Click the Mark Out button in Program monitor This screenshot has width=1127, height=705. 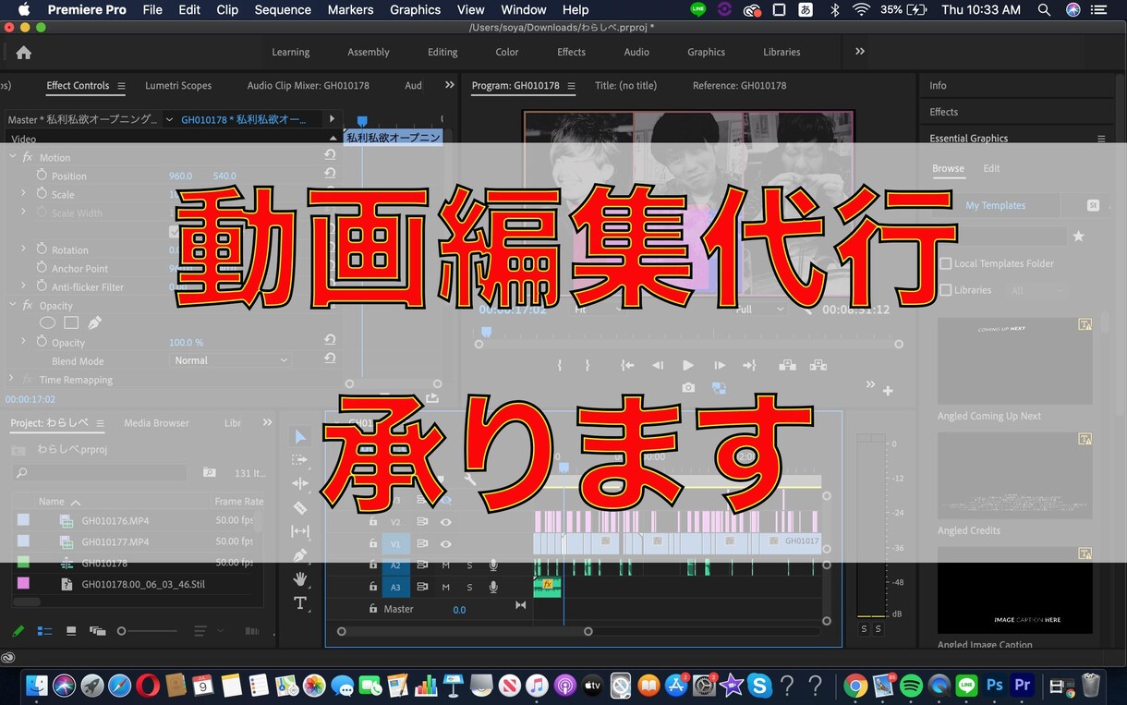click(587, 365)
